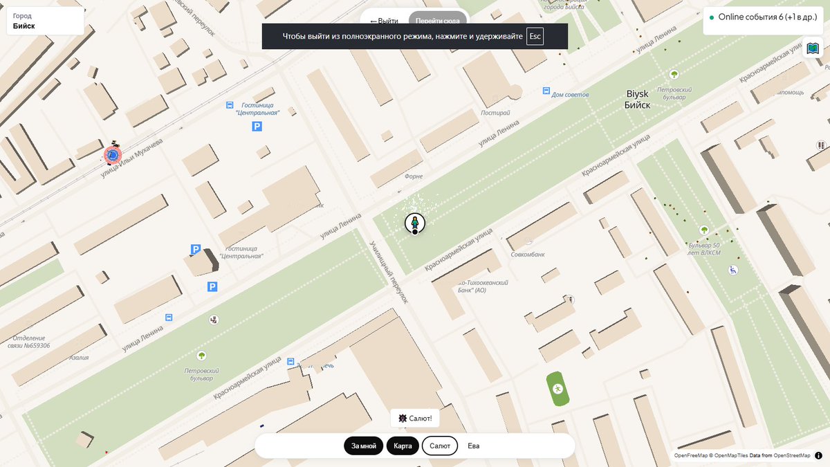This screenshot has width=830, height=467.
Task: Toggle the За мной follow mode
Action: click(x=364, y=446)
